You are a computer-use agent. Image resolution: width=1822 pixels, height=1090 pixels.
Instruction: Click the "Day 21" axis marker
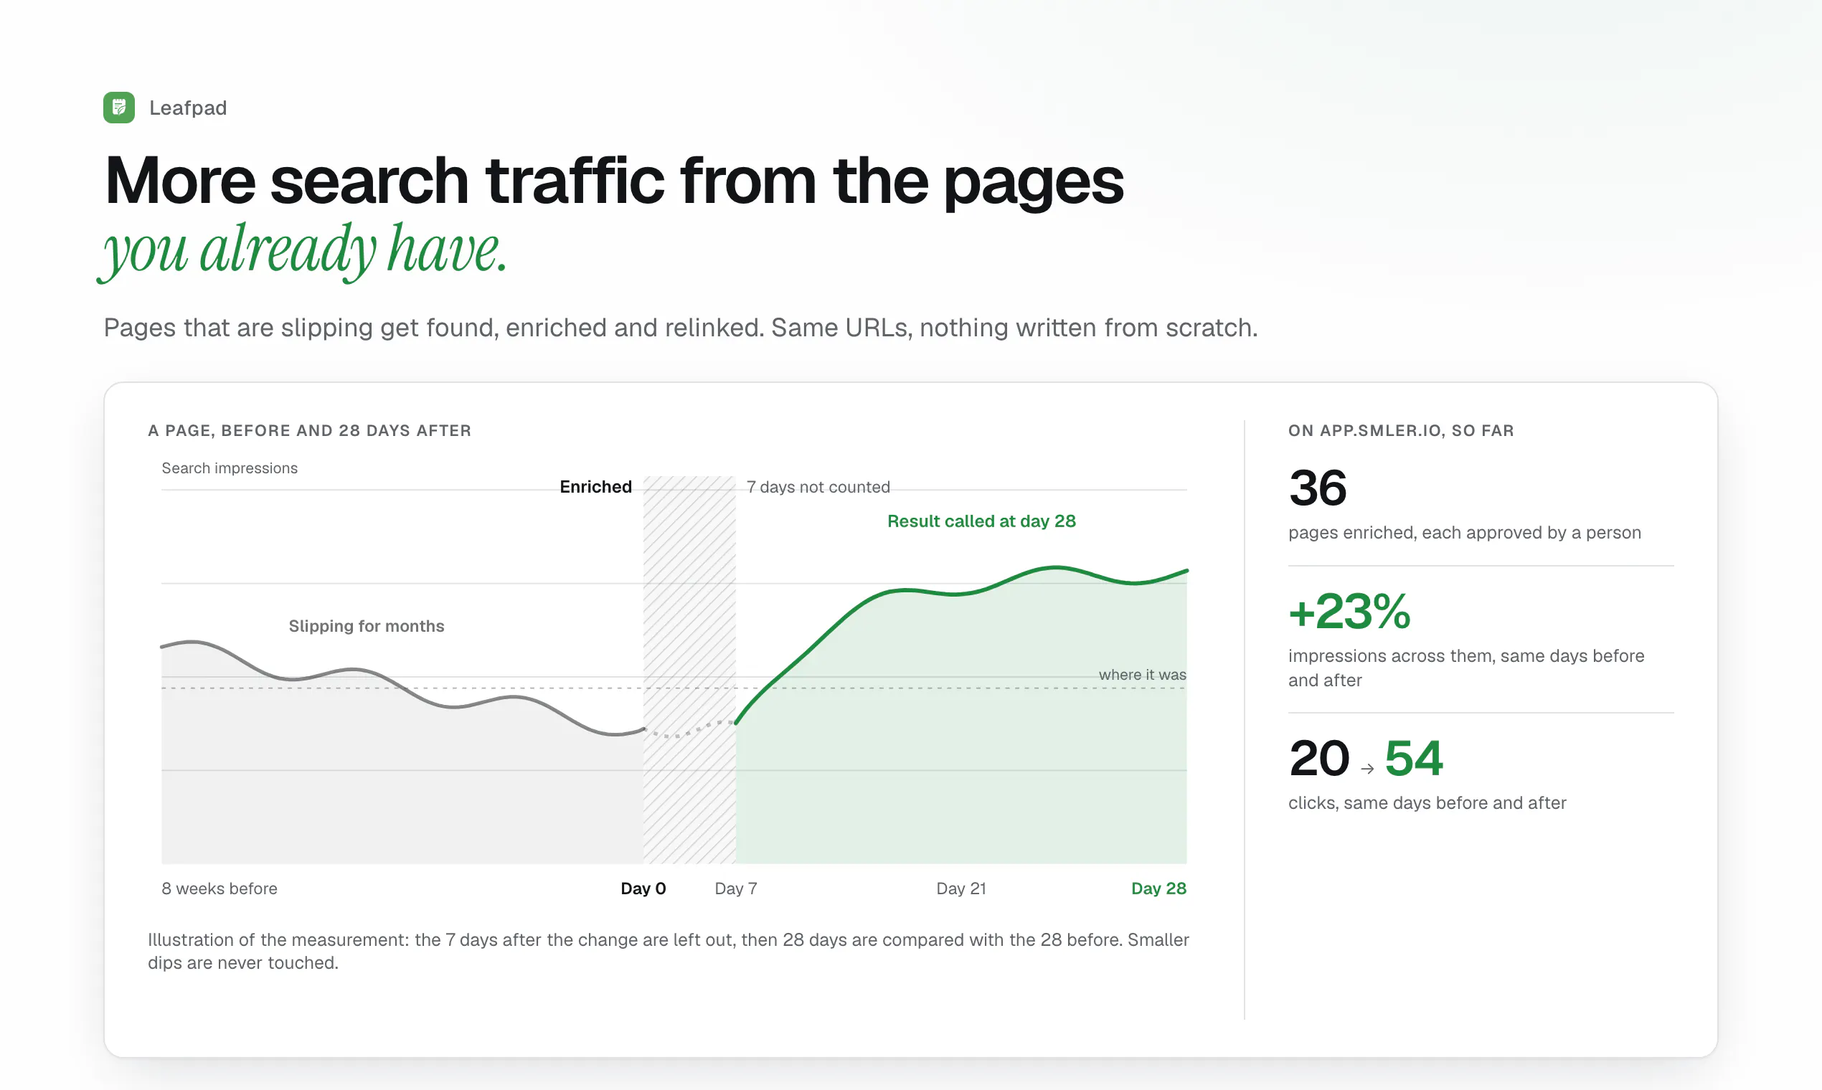point(962,888)
